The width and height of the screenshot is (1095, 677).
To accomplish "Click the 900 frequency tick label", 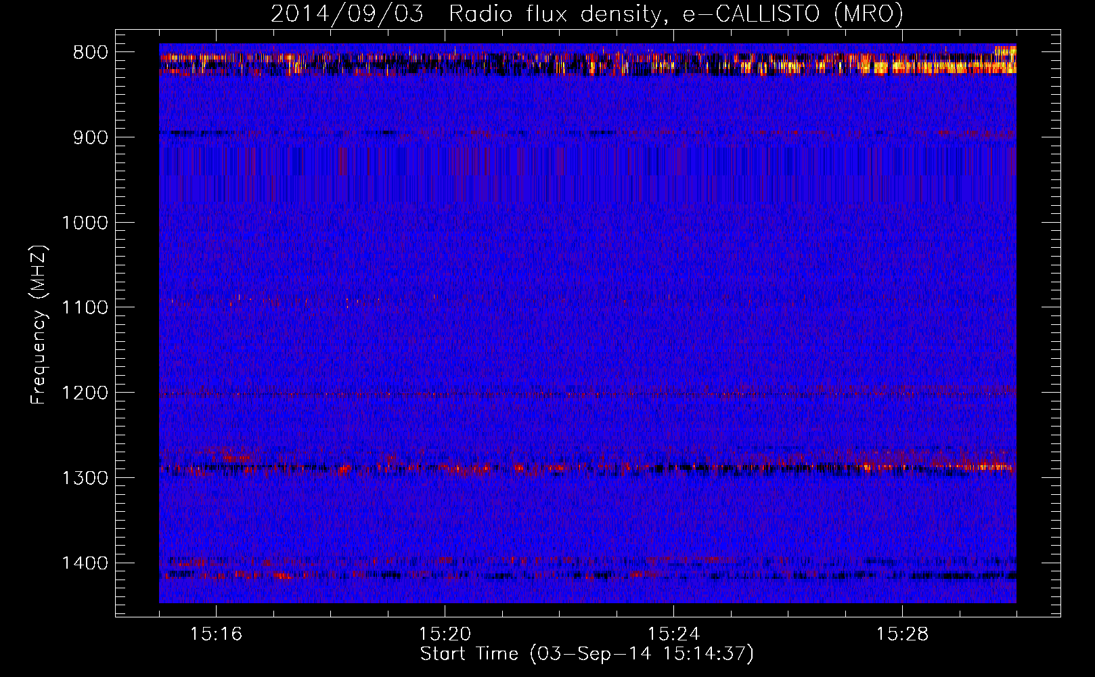I will [90, 137].
